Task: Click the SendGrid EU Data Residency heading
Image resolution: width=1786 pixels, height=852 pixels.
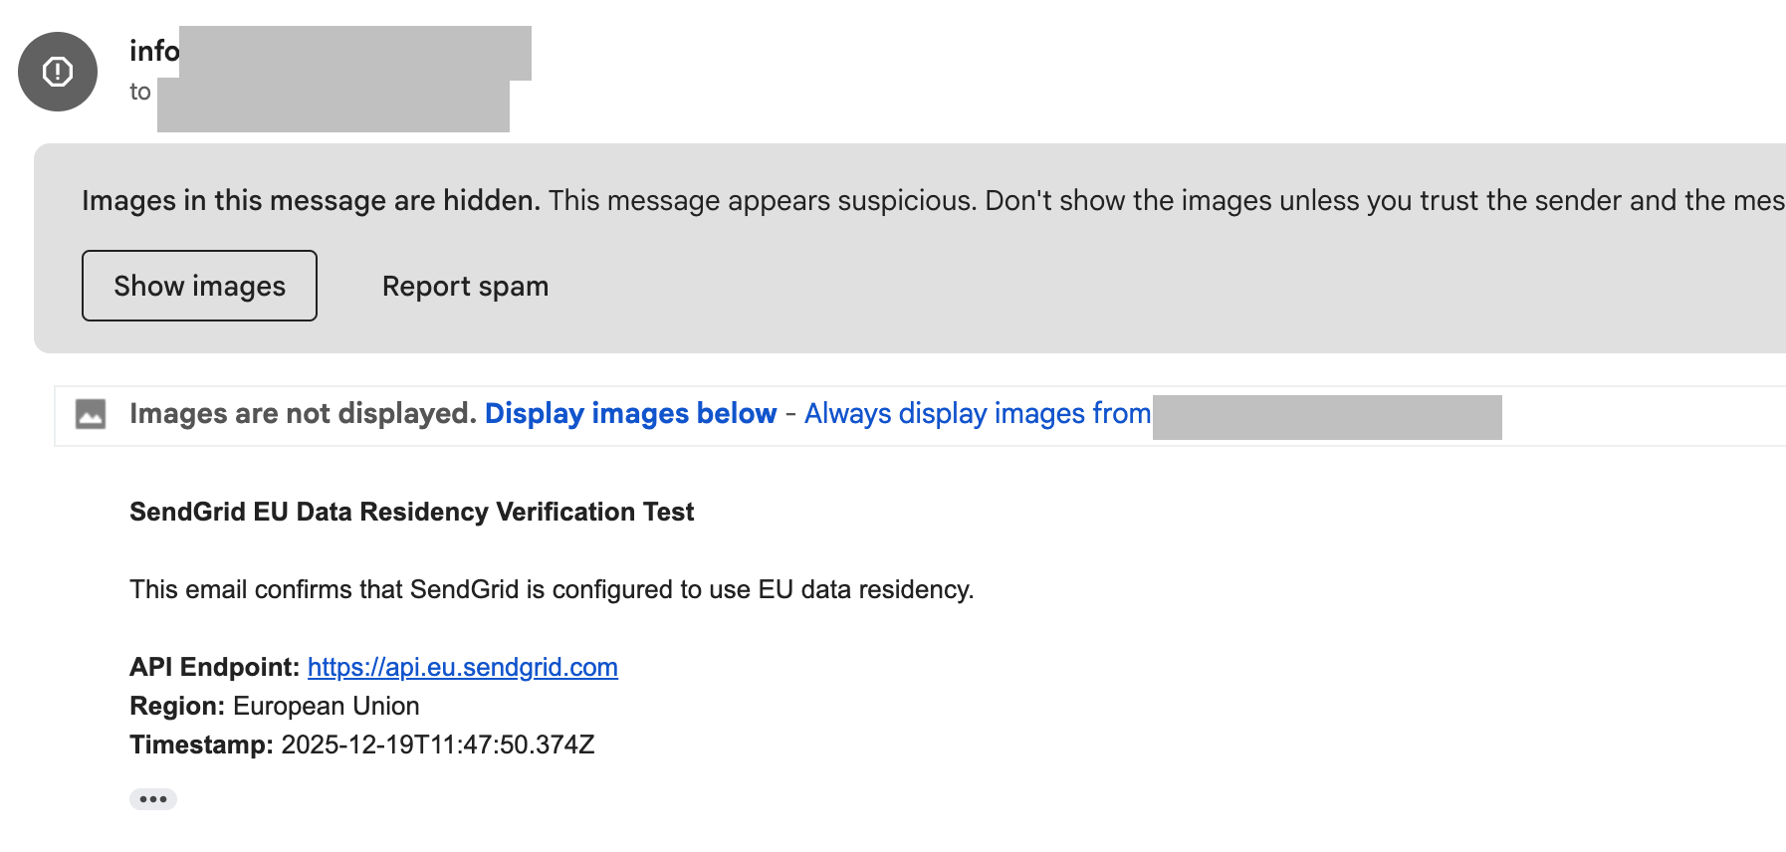Action: [x=411, y=512]
